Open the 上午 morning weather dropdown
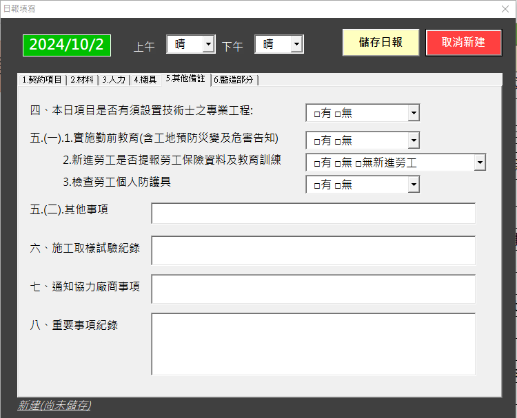Viewport: 517px width, 418px height. (208, 44)
